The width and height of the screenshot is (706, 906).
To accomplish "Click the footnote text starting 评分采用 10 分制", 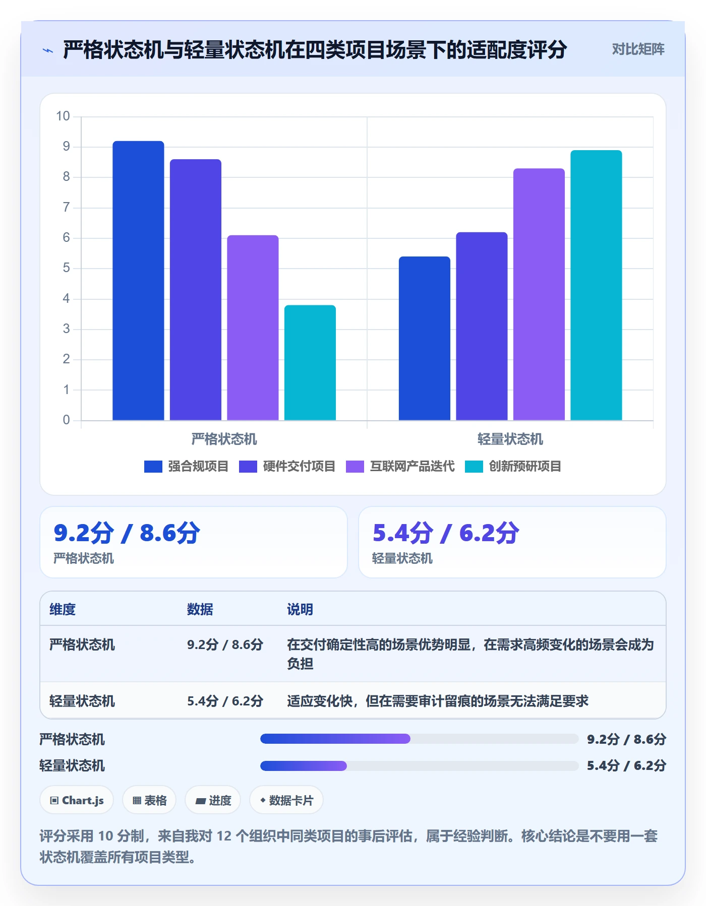I will click(x=349, y=847).
